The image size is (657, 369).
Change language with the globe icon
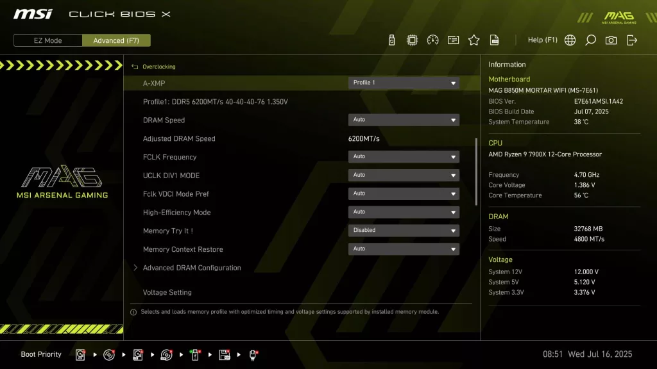[x=570, y=40]
